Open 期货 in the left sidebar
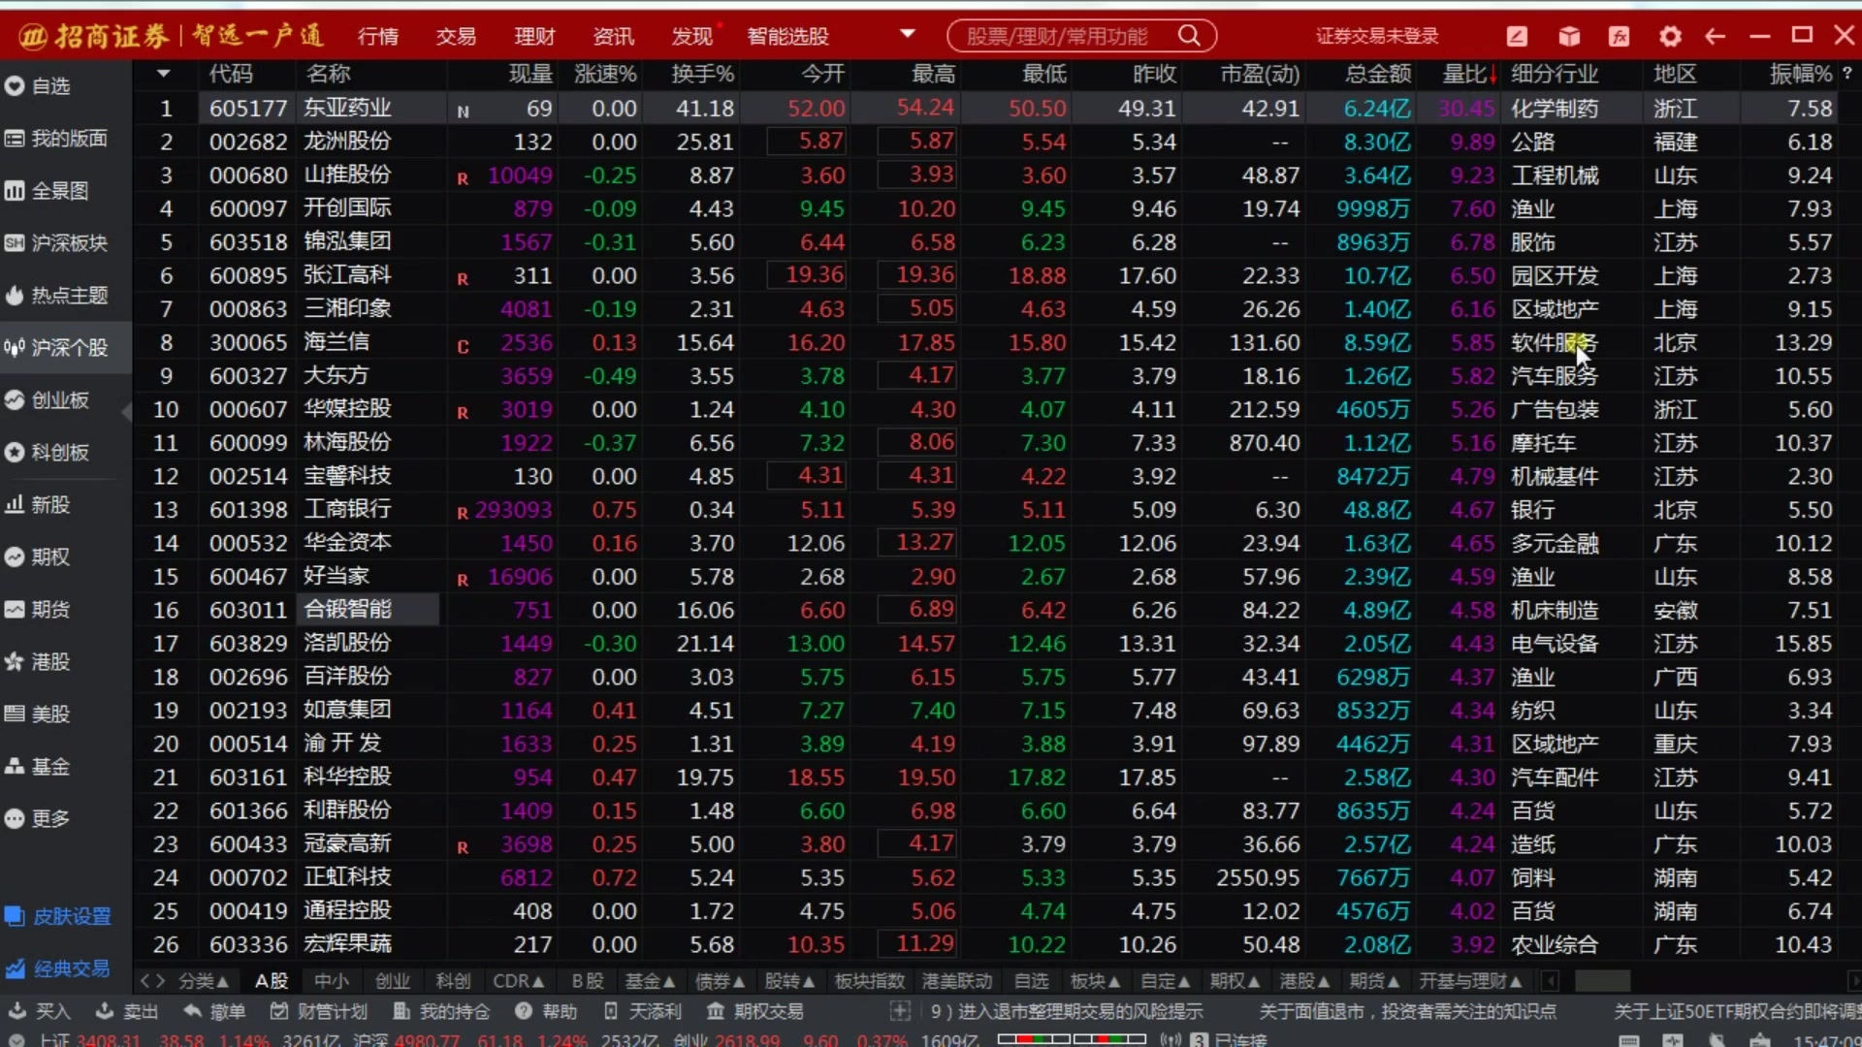The width and height of the screenshot is (1862, 1047). pyautogui.click(x=39, y=610)
